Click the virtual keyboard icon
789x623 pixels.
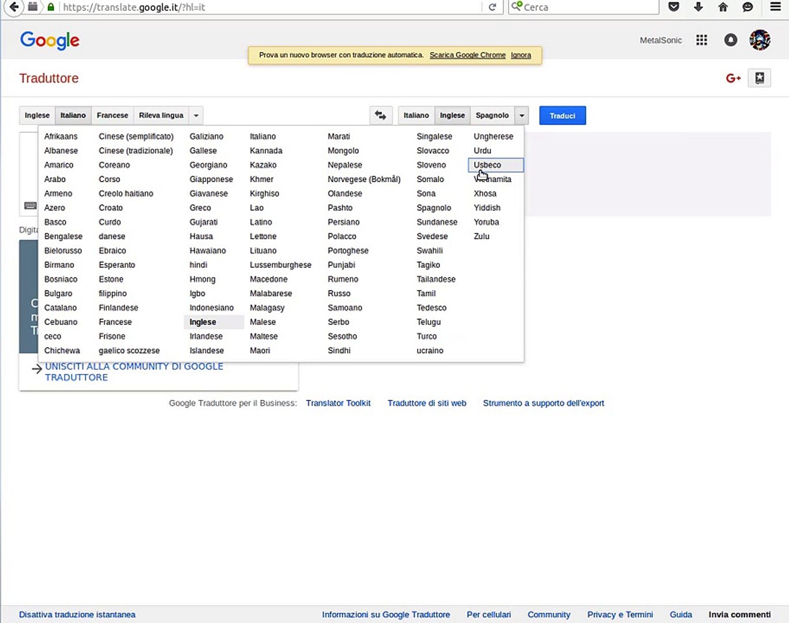pyautogui.click(x=31, y=205)
